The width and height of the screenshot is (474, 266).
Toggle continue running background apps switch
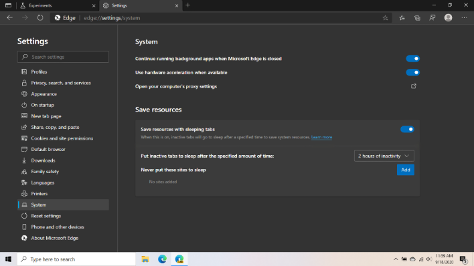[412, 59]
